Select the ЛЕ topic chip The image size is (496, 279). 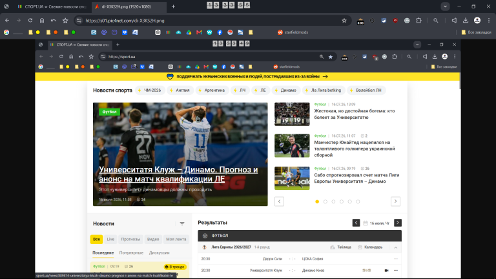click(260, 90)
